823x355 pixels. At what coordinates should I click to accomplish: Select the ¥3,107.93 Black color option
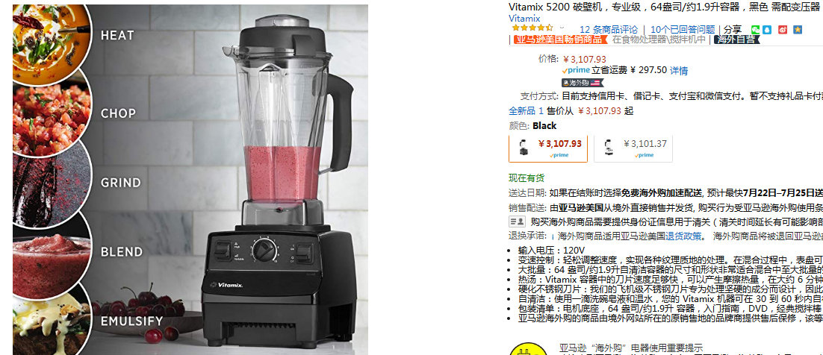[x=548, y=148]
